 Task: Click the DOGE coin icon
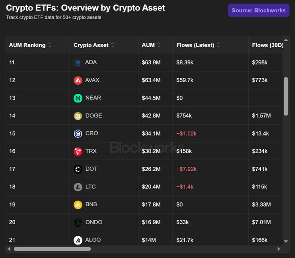78,116
